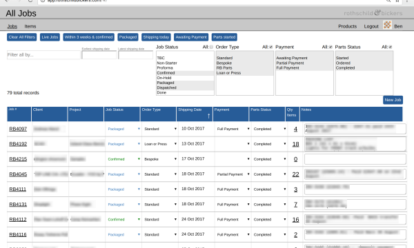This screenshot has height=248, width=414.
Task: Open Job Status dropdown for RB4097
Action: [124, 129]
